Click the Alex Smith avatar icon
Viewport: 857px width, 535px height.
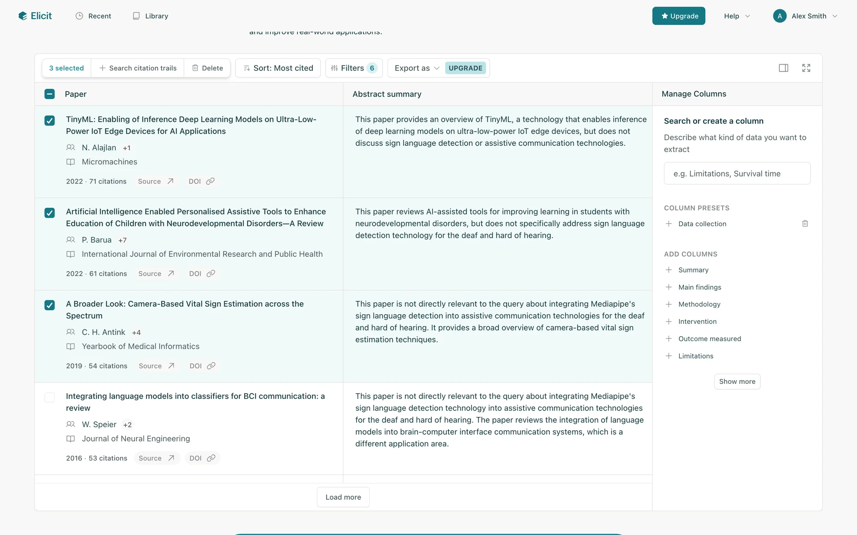(779, 16)
